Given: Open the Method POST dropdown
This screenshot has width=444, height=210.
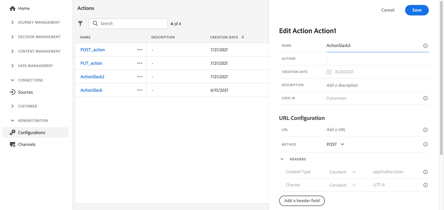Looking at the screenshot, I should (x=336, y=144).
